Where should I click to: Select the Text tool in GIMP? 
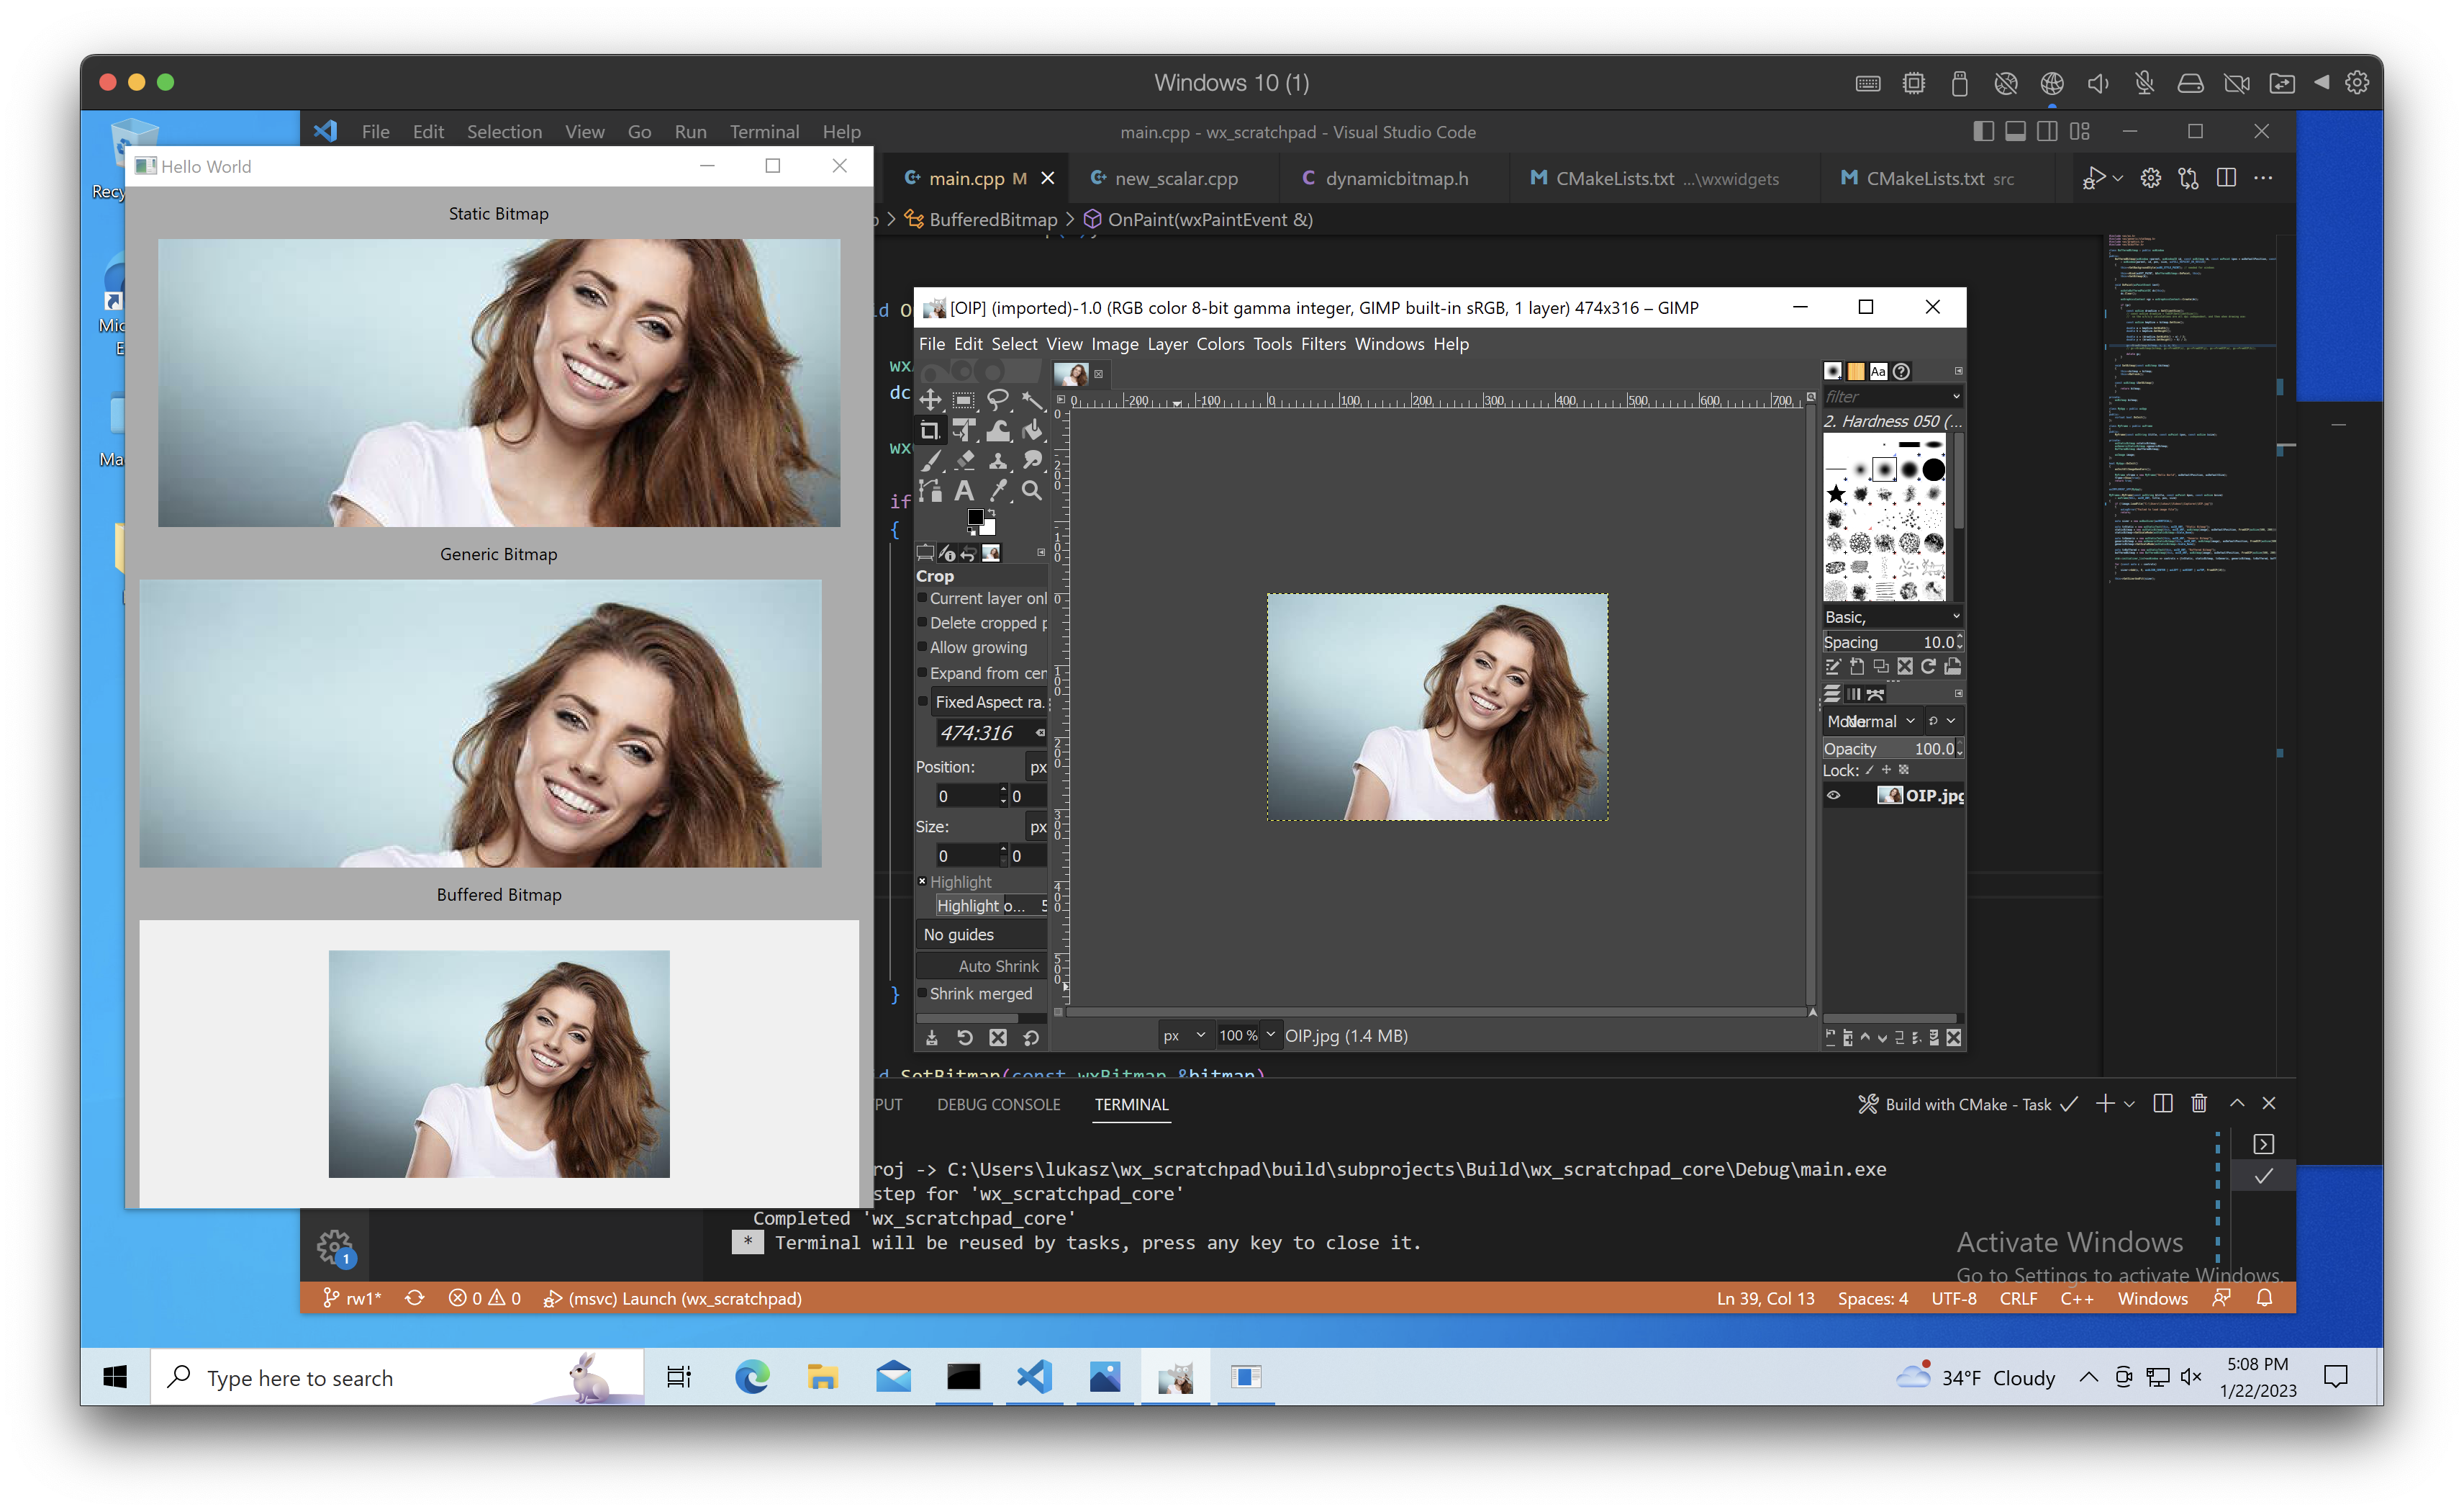[x=964, y=490]
